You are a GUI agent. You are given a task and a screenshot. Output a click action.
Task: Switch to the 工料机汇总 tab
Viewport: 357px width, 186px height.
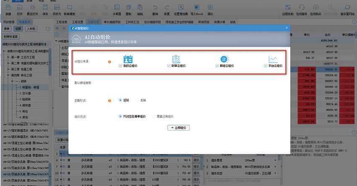pyautogui.click(x=133, y=22)
